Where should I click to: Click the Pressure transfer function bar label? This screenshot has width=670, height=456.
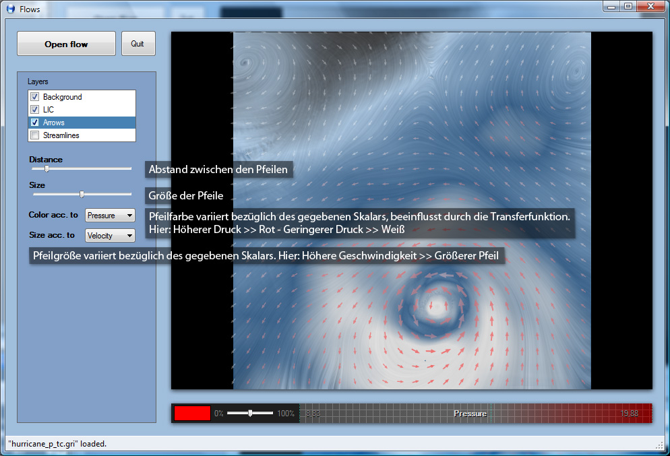pyautogui.click(x=470, y=414)
